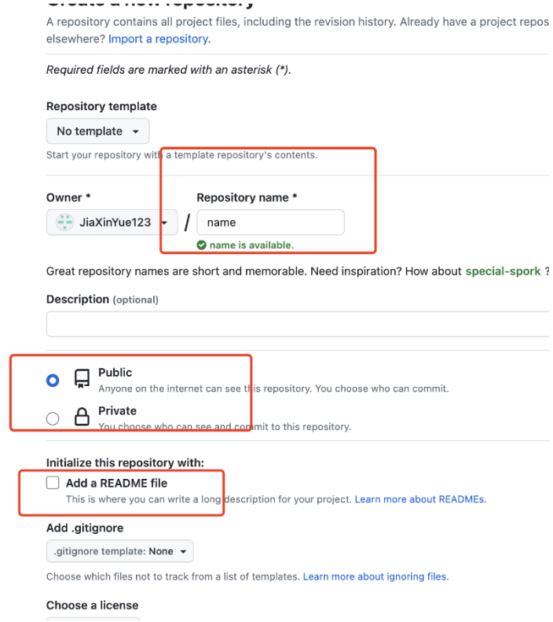Click the Repository name input field
Image resolution: width=553 pixels, height=622 pixels.
click(x=270, y=223)
